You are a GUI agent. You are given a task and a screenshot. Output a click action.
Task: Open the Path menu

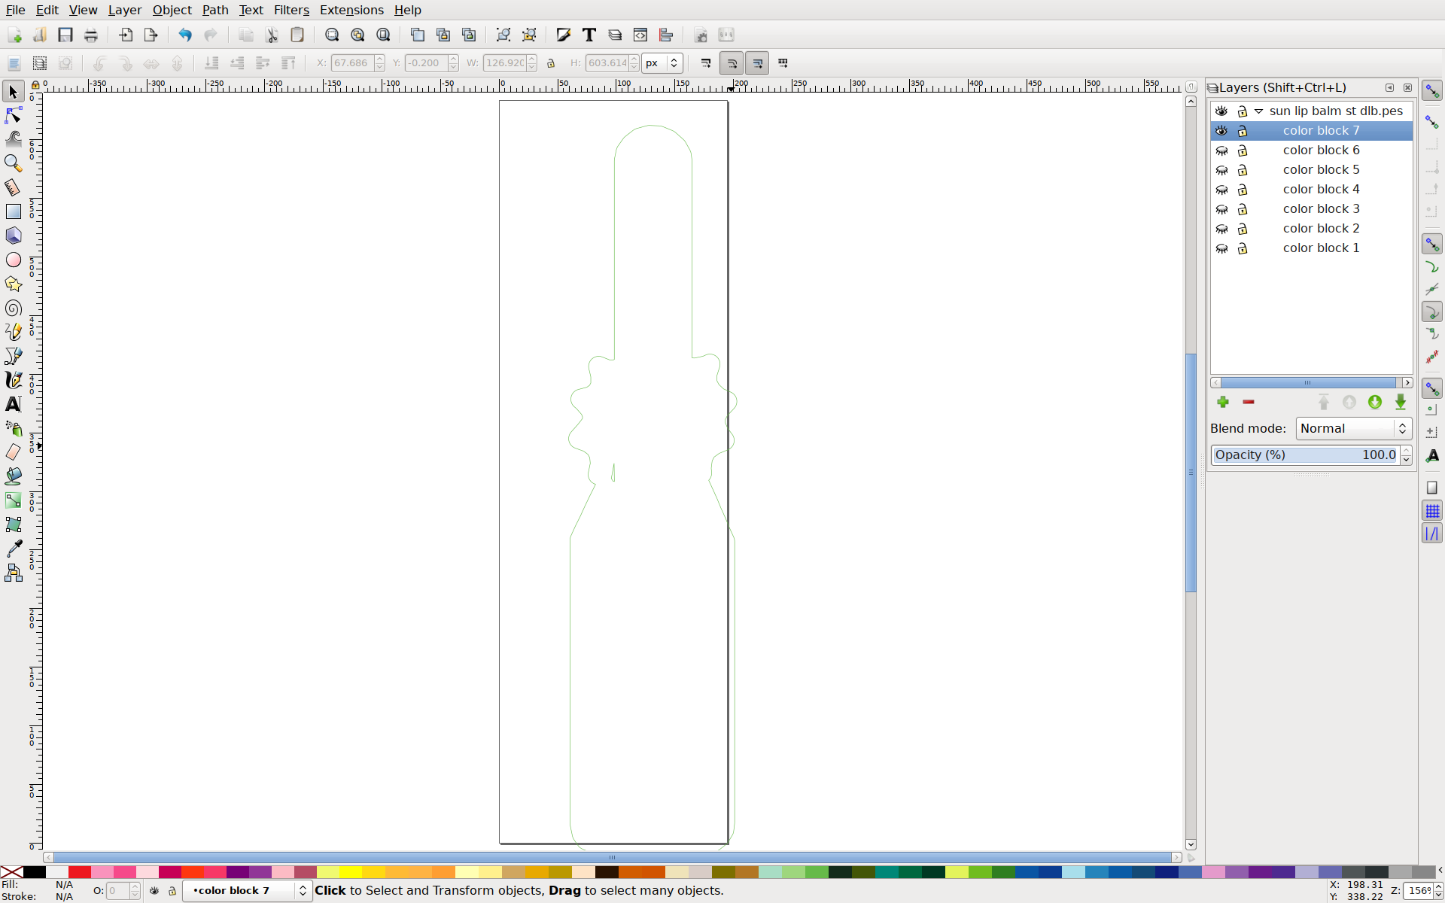point(215,10)
